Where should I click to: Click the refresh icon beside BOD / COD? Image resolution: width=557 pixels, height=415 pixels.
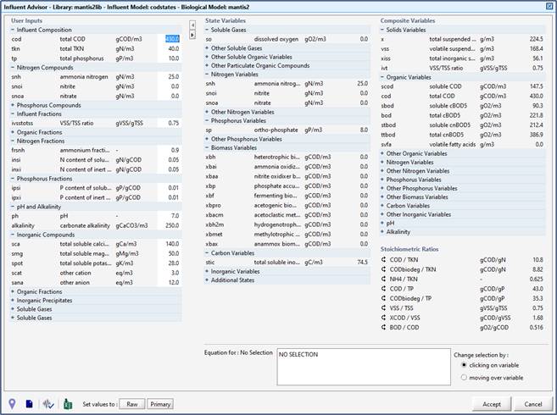[x=384, y=327]
